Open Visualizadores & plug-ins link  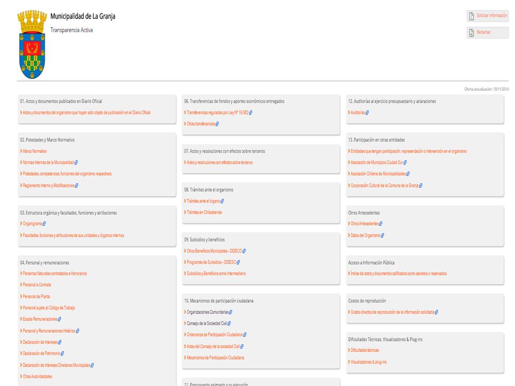(x=368, y=362)
